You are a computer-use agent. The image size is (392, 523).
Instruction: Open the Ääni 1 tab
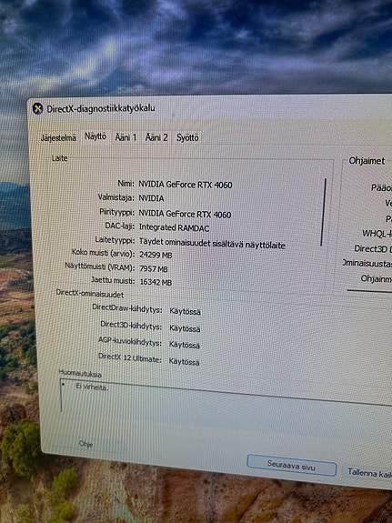pos(126,137)
